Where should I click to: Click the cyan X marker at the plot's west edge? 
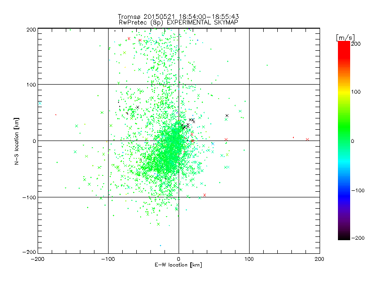pos(40,103)
